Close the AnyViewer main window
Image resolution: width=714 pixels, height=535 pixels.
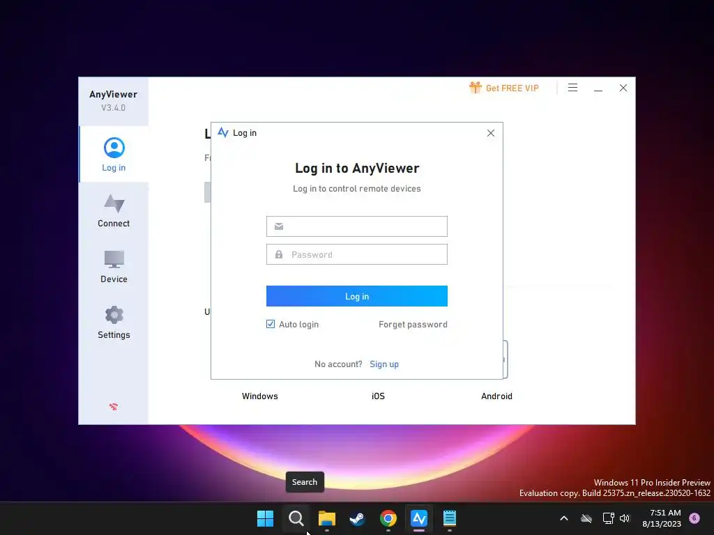[x=623, y=88]
